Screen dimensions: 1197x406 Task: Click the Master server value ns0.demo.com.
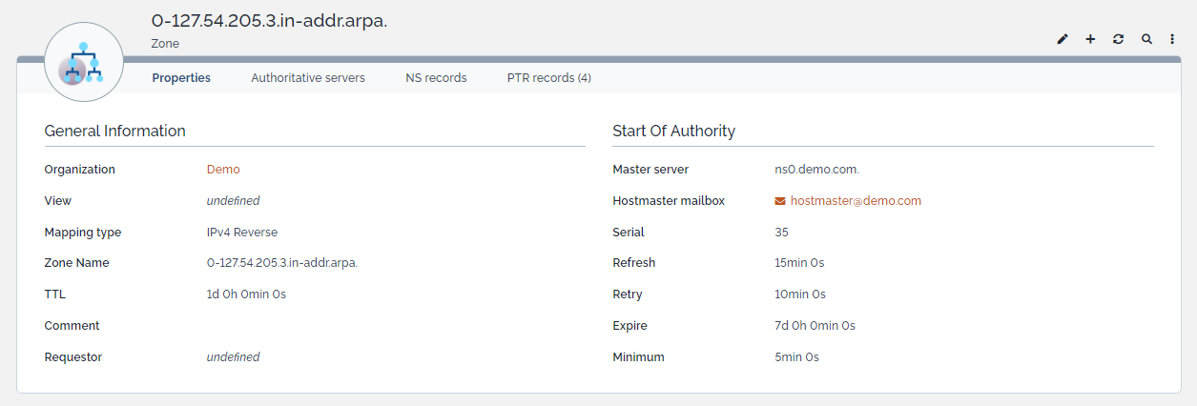[816, 170]
